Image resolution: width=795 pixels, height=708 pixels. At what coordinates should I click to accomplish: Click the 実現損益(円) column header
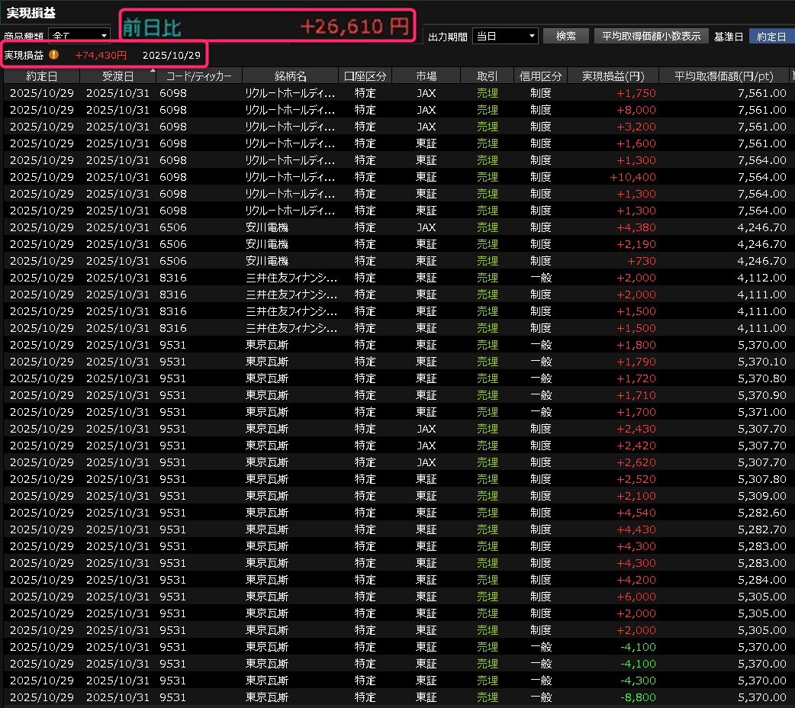pos(613,76)
